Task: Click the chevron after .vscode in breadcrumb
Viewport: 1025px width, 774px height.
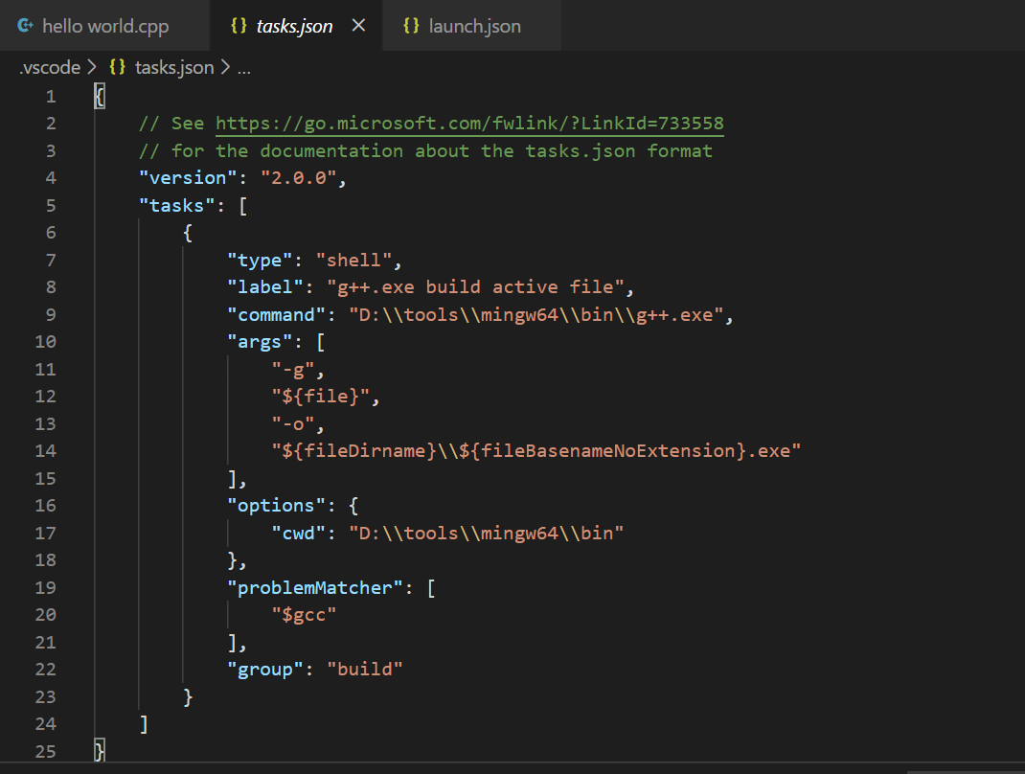Action: tap(91, 67)
